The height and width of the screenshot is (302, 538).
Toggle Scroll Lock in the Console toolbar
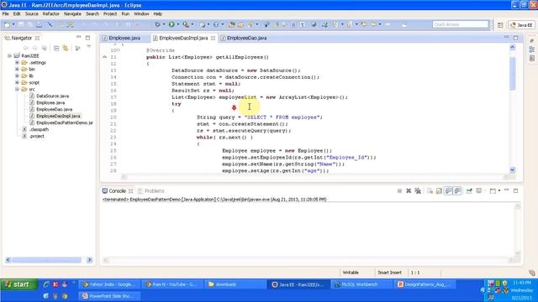(x=439, y=190)
